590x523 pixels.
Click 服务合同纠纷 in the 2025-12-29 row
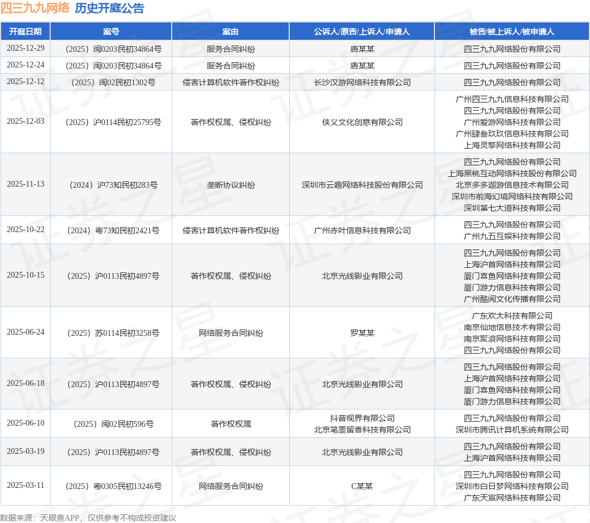(x=230, y=49)
